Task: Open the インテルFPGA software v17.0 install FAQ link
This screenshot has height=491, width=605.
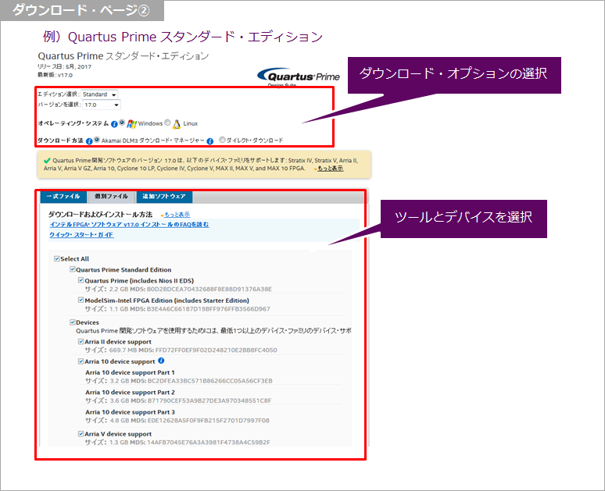Action: [129, 225]
